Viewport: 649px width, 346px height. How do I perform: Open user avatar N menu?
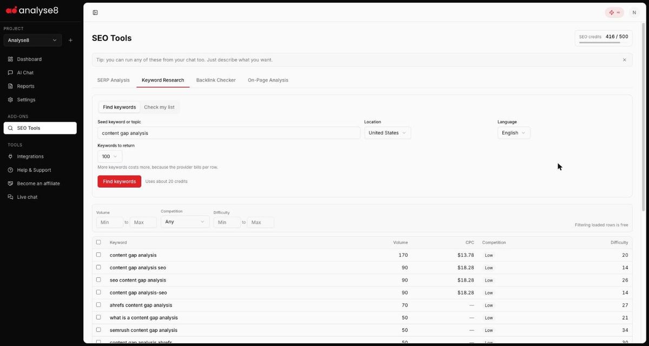[634, 12]
